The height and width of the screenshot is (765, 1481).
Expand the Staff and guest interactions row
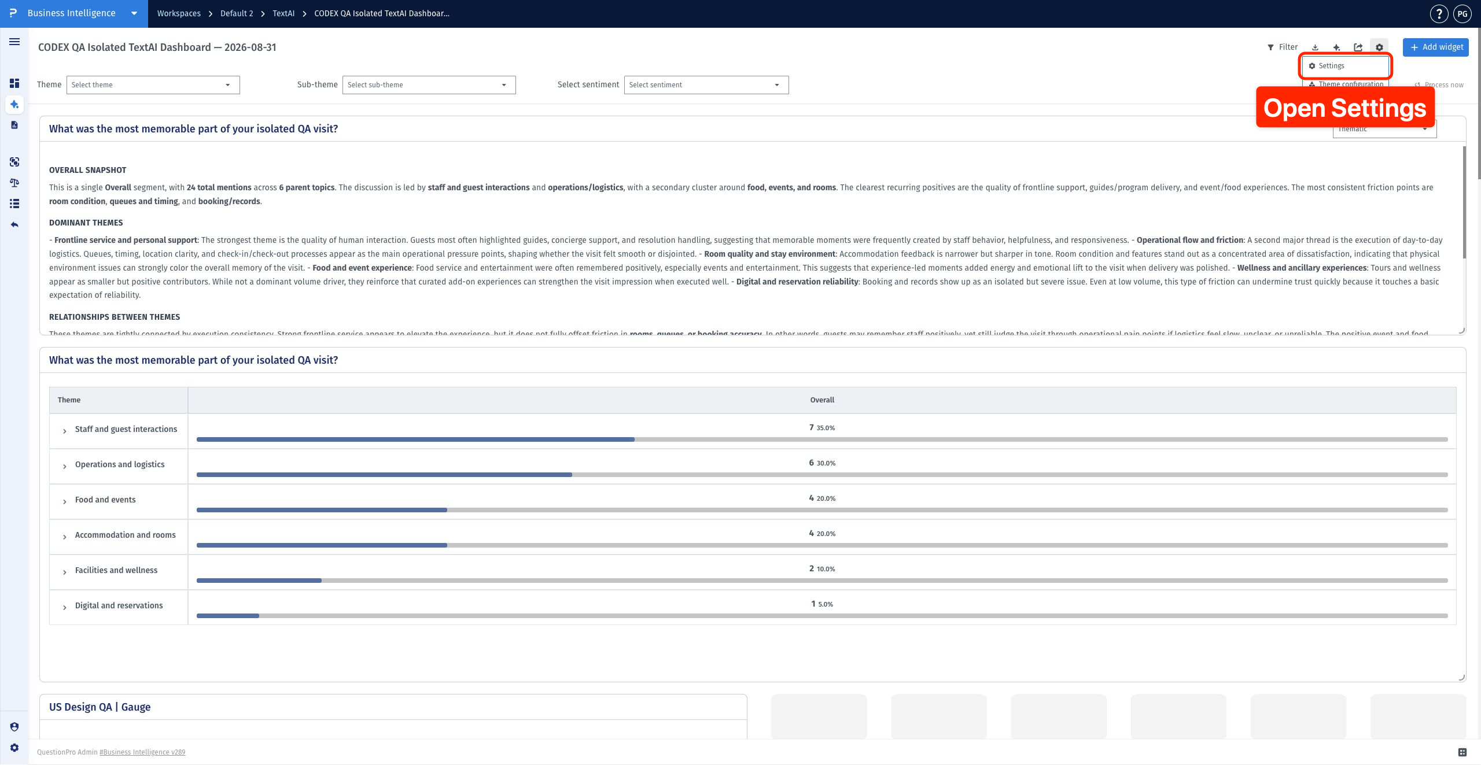[x=64, y=431]
